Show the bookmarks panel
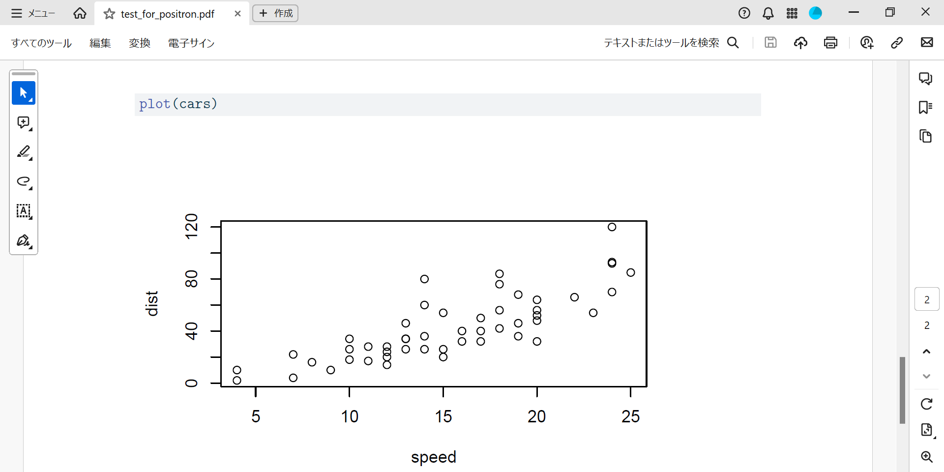Screen dimensions: 944x472 [x=925, y=107]
